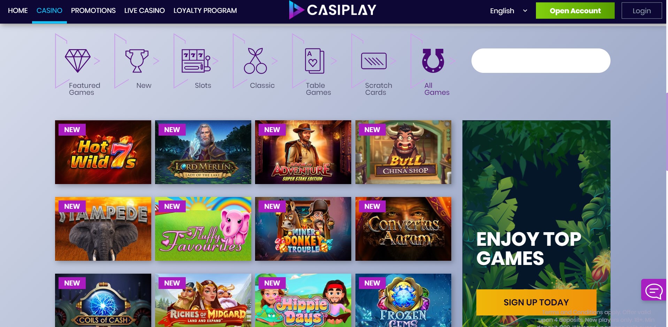Open the CASINO tab

click(x=49, y=11)
